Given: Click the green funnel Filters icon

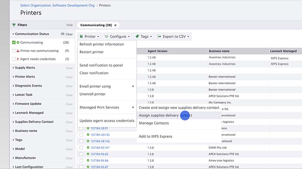Looking at the screenshot, I should click(14, 25).
